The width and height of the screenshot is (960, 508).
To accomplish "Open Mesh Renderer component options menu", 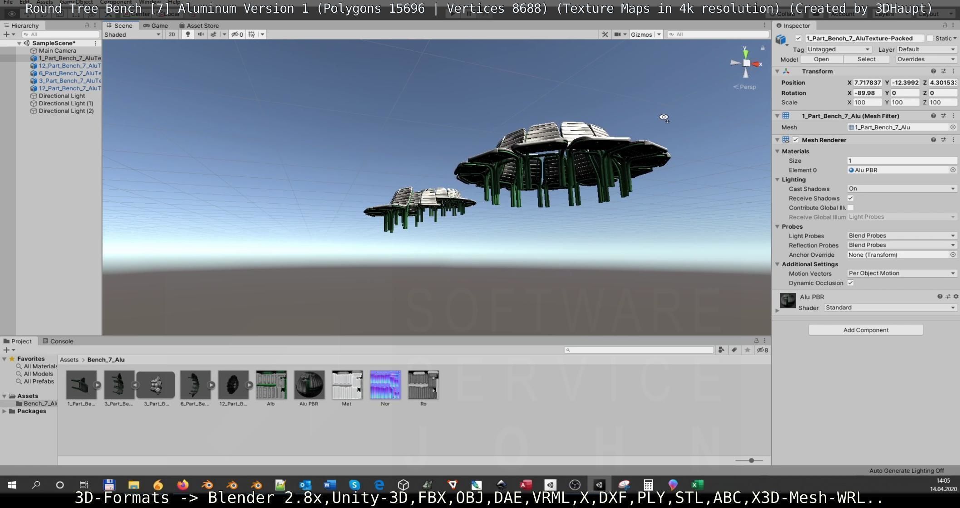I will [953, 140].
